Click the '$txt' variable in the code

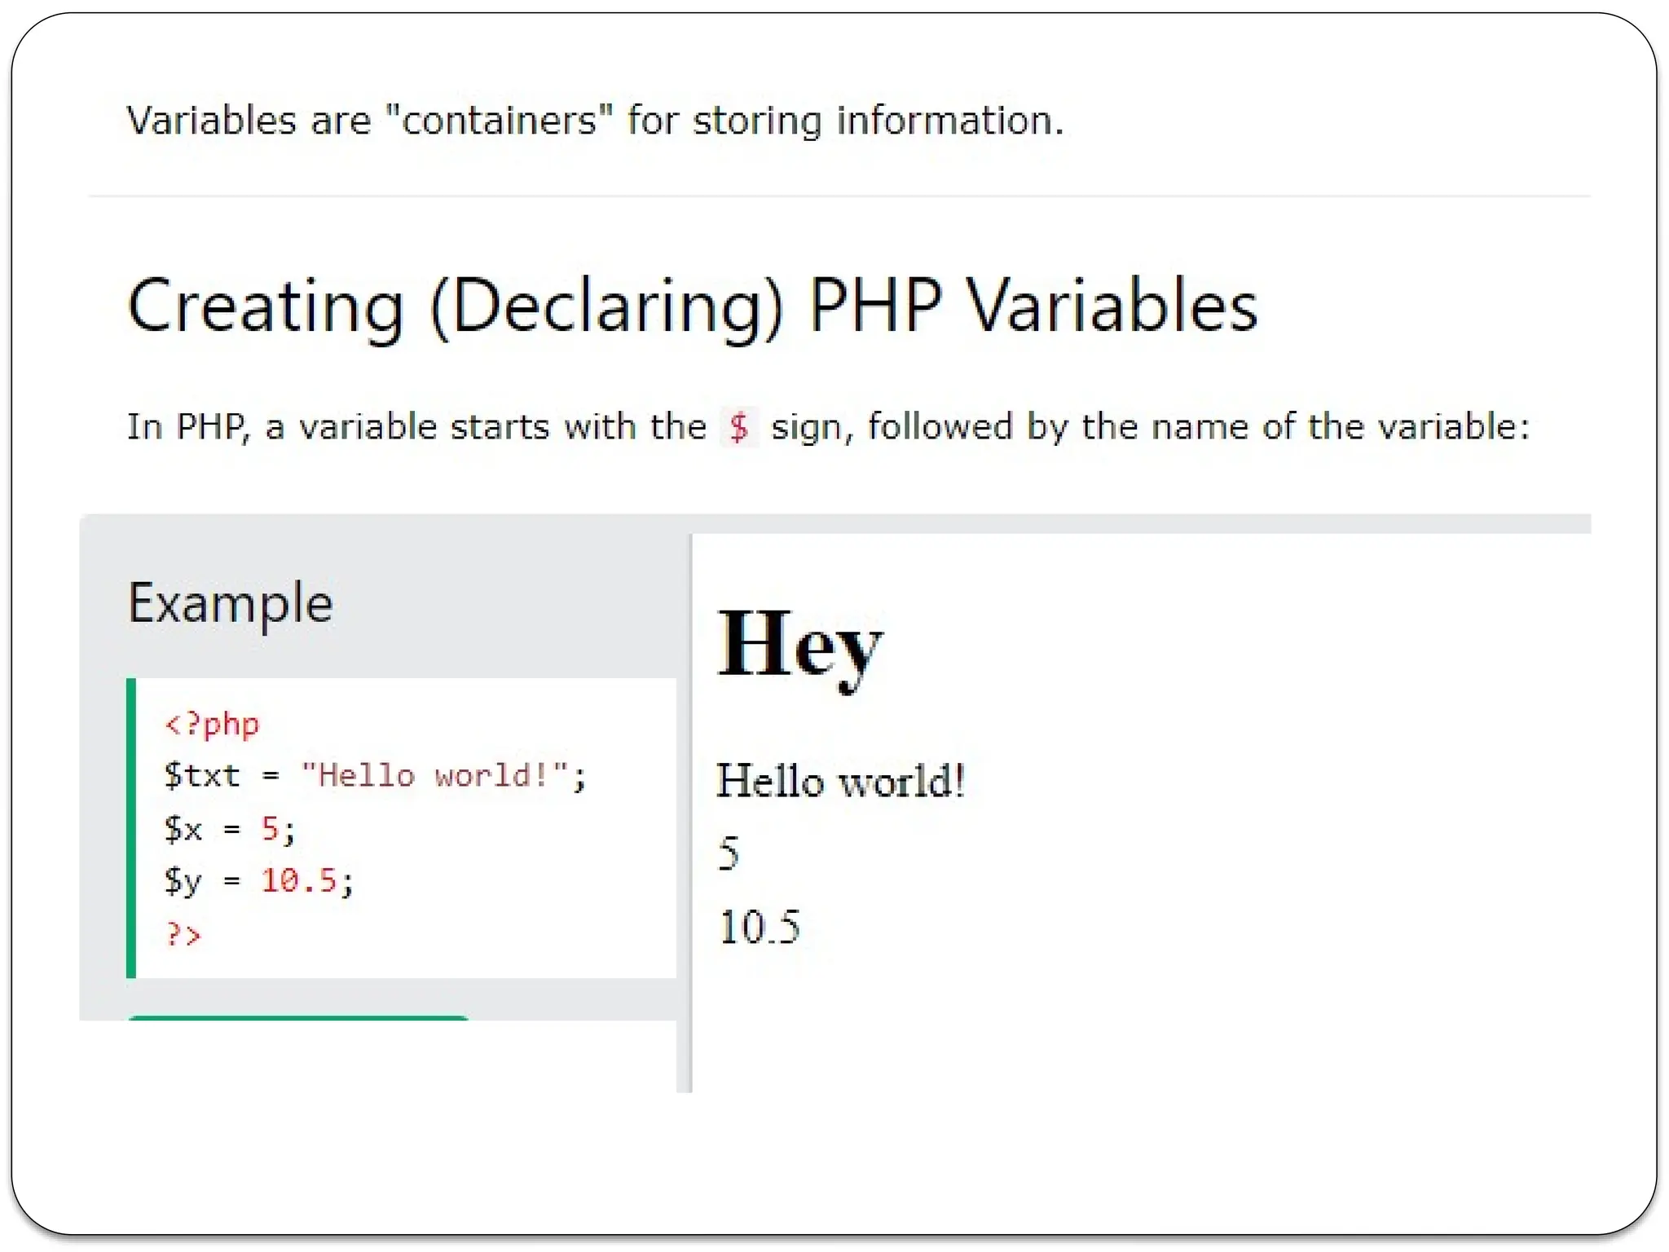tap(201, 775)
